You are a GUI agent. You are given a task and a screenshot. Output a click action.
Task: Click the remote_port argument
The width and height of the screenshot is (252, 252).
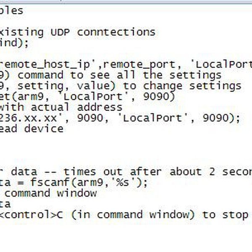coord(139,65)
